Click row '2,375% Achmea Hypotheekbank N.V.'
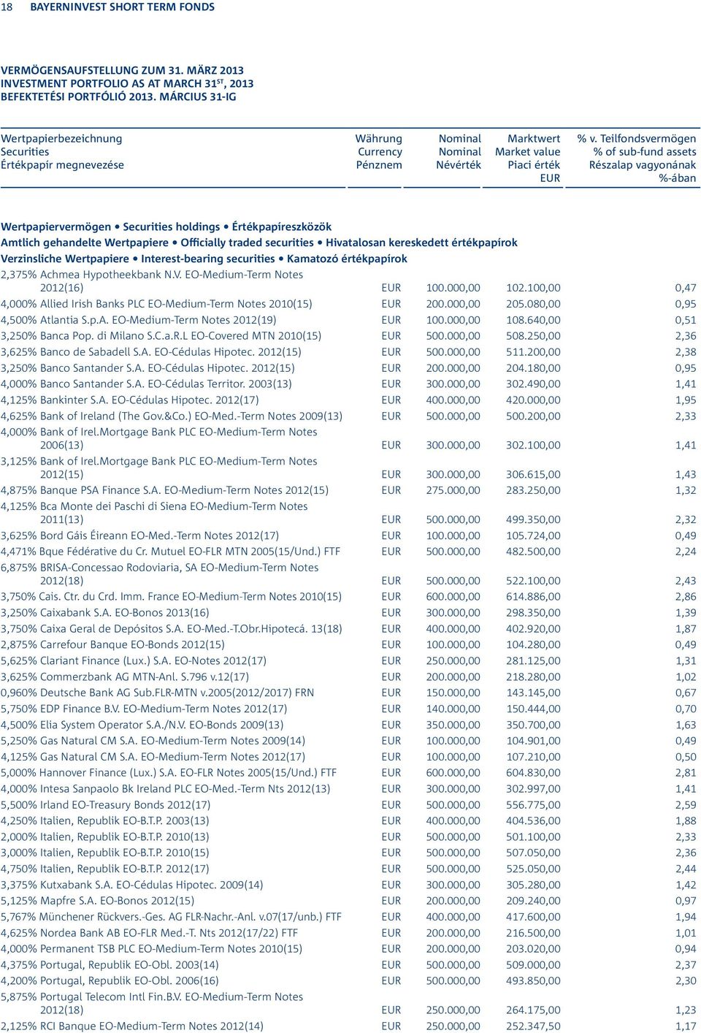The image size is (701, 1033). coord(348,281)
